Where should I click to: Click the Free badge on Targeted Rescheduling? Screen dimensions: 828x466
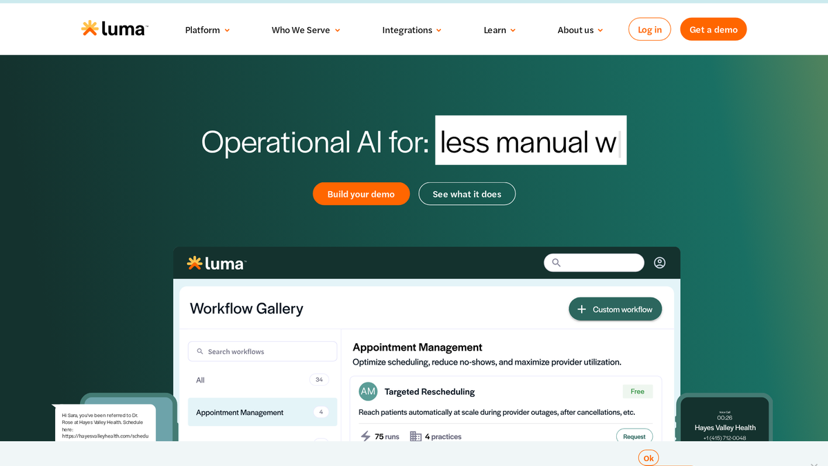point(638,391)
